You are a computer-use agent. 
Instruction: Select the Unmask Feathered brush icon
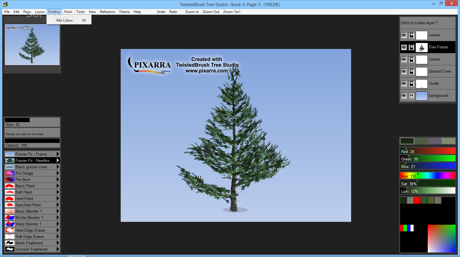pyautogui.click(x=10, y=249)
